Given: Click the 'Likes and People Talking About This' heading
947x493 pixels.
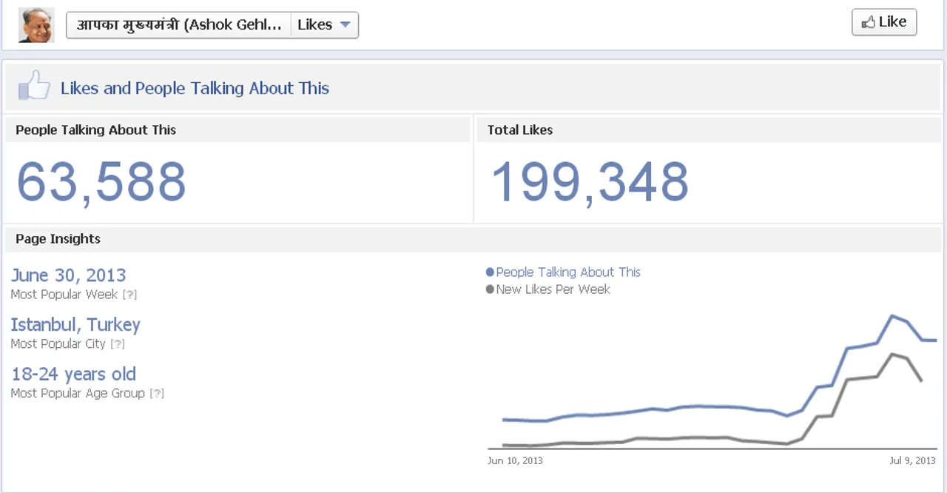Looking at the screenshot, I should pos(195,88).
